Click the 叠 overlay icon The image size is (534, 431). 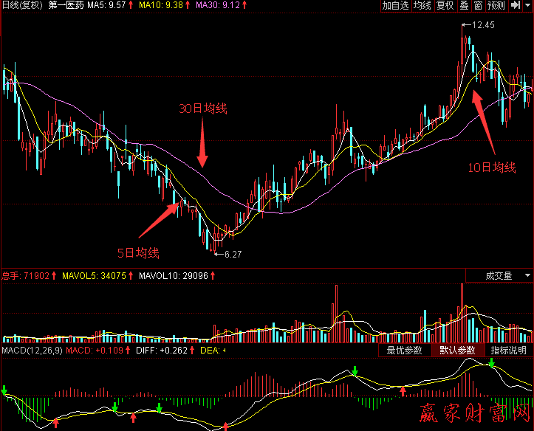pyautogui.click(x=464, y=6)
